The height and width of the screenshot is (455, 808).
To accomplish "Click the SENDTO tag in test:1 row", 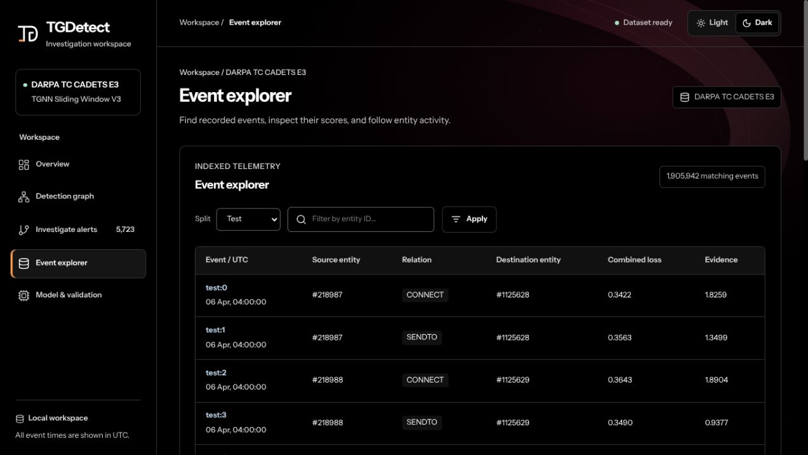I will (421, 337).
